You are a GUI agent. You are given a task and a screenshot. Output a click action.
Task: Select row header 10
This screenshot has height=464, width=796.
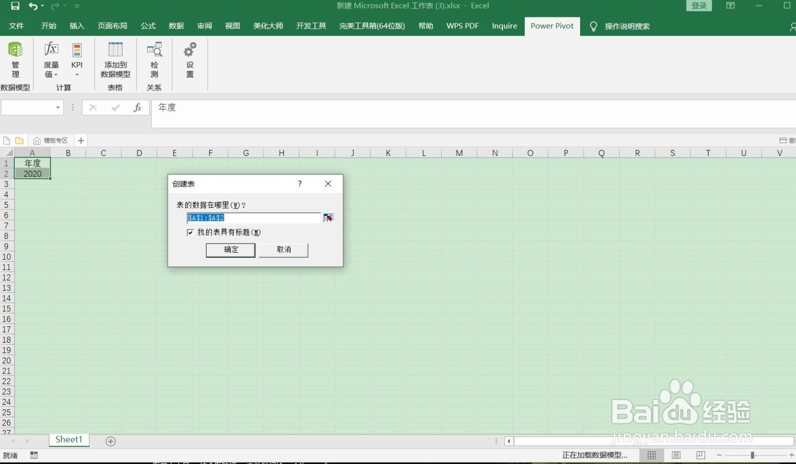click(7, 257)
